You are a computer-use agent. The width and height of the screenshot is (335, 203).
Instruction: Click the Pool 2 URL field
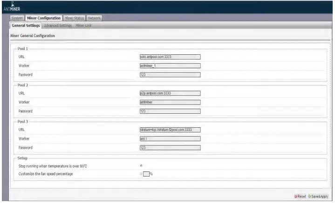pos(170,93)
